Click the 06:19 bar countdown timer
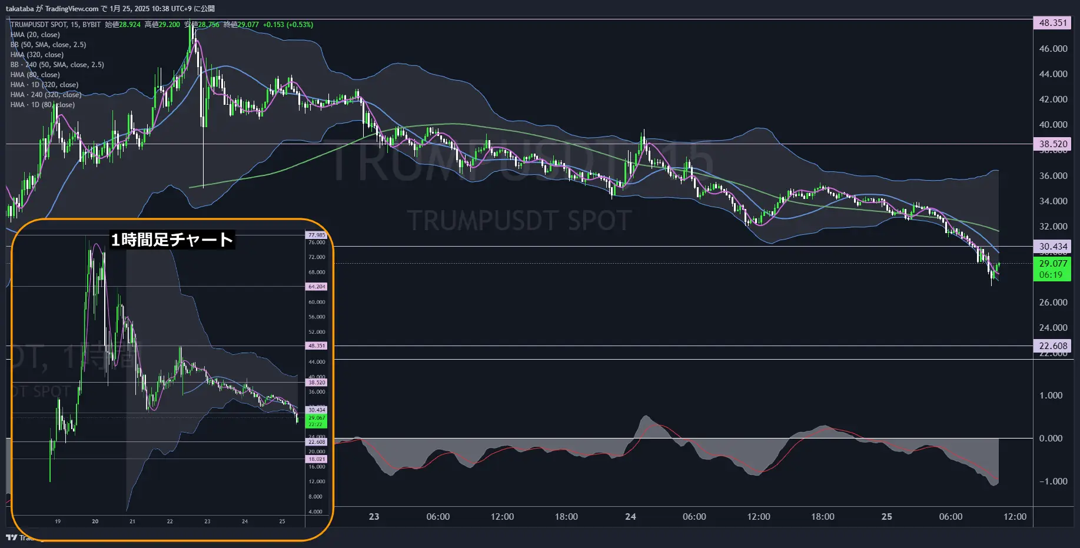1080x548 pixels. pyautogui.click(x=1051, y=275)
